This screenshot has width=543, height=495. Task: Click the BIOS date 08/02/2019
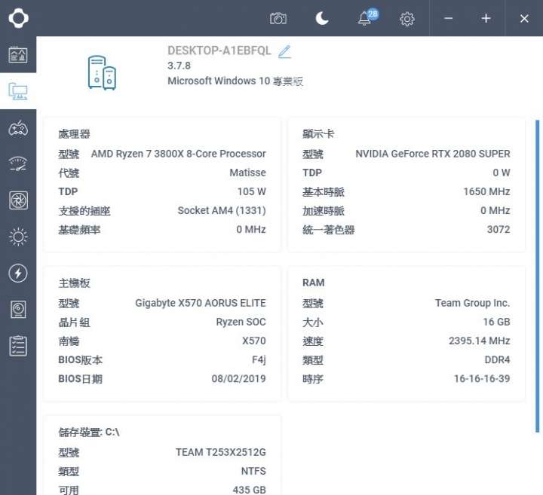click(x=238, y=379)
